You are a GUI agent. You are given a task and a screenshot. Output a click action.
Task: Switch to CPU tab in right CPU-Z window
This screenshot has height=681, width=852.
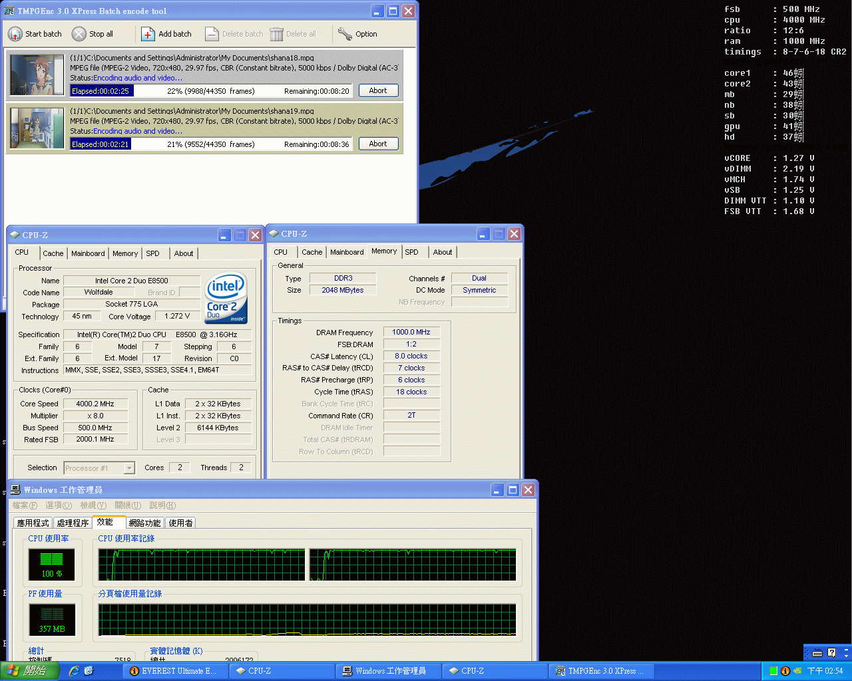tap(281, 252)
